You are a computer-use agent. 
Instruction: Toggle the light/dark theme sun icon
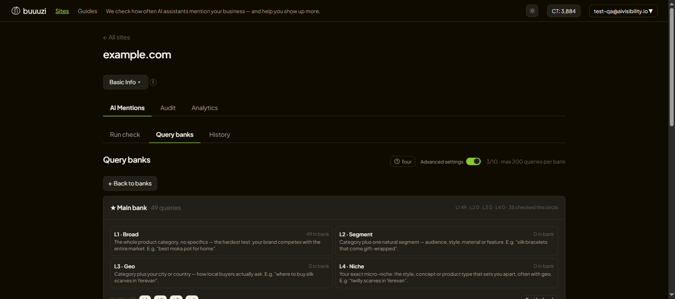point(532,11)
